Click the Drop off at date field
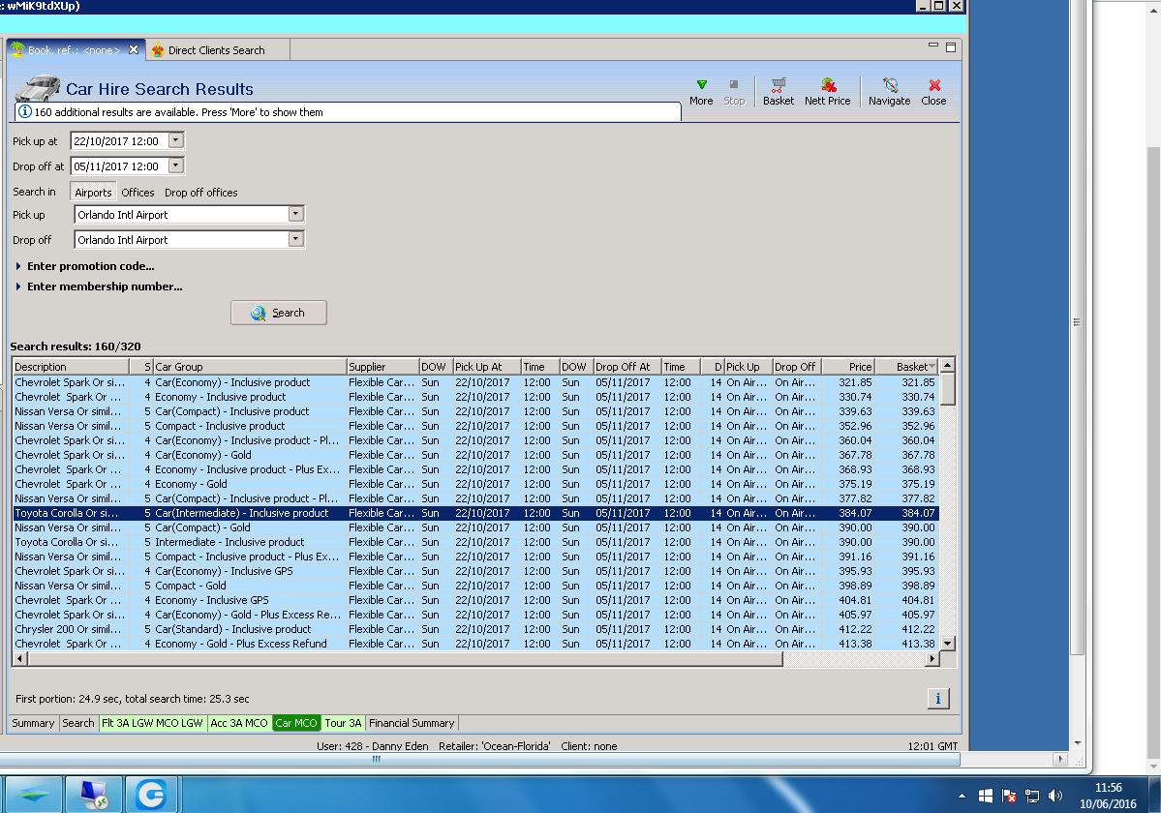The image size is (1161, 813). (x=119, y=166)
